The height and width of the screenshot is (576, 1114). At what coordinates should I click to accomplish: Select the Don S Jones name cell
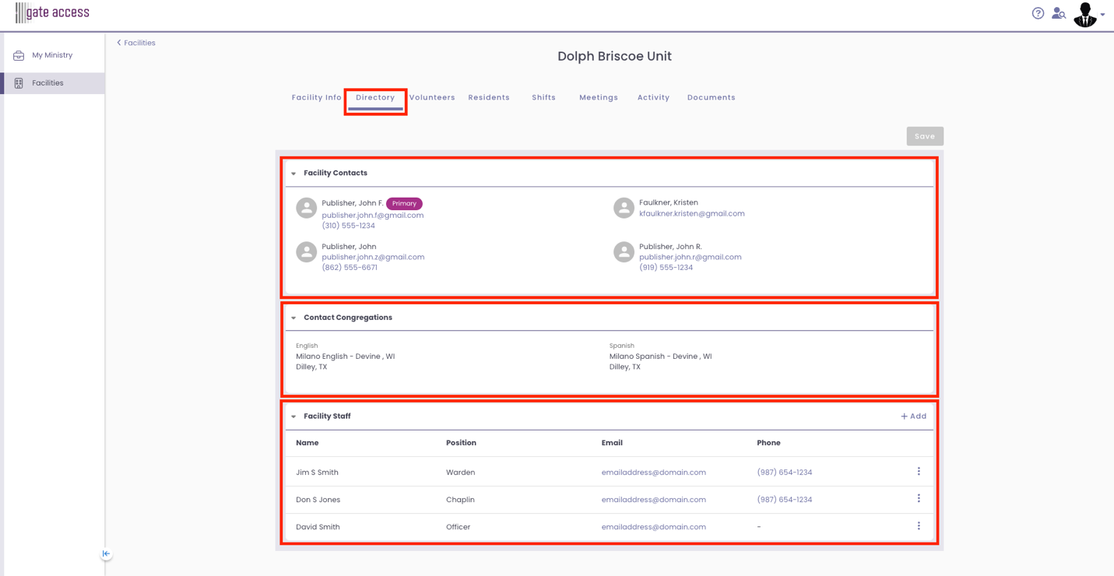coord(318,500)
